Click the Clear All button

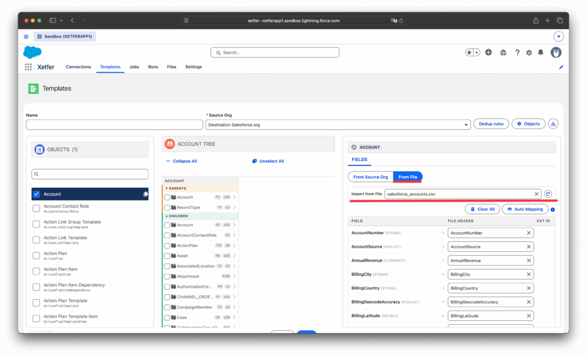(482, 209)
